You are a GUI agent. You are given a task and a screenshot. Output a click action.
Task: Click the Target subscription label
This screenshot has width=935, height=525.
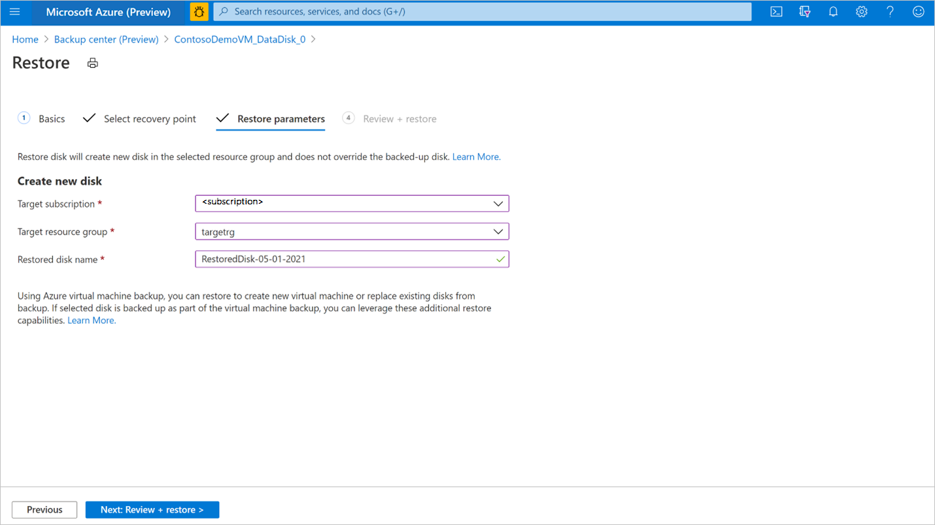click(x=59, y=204)
